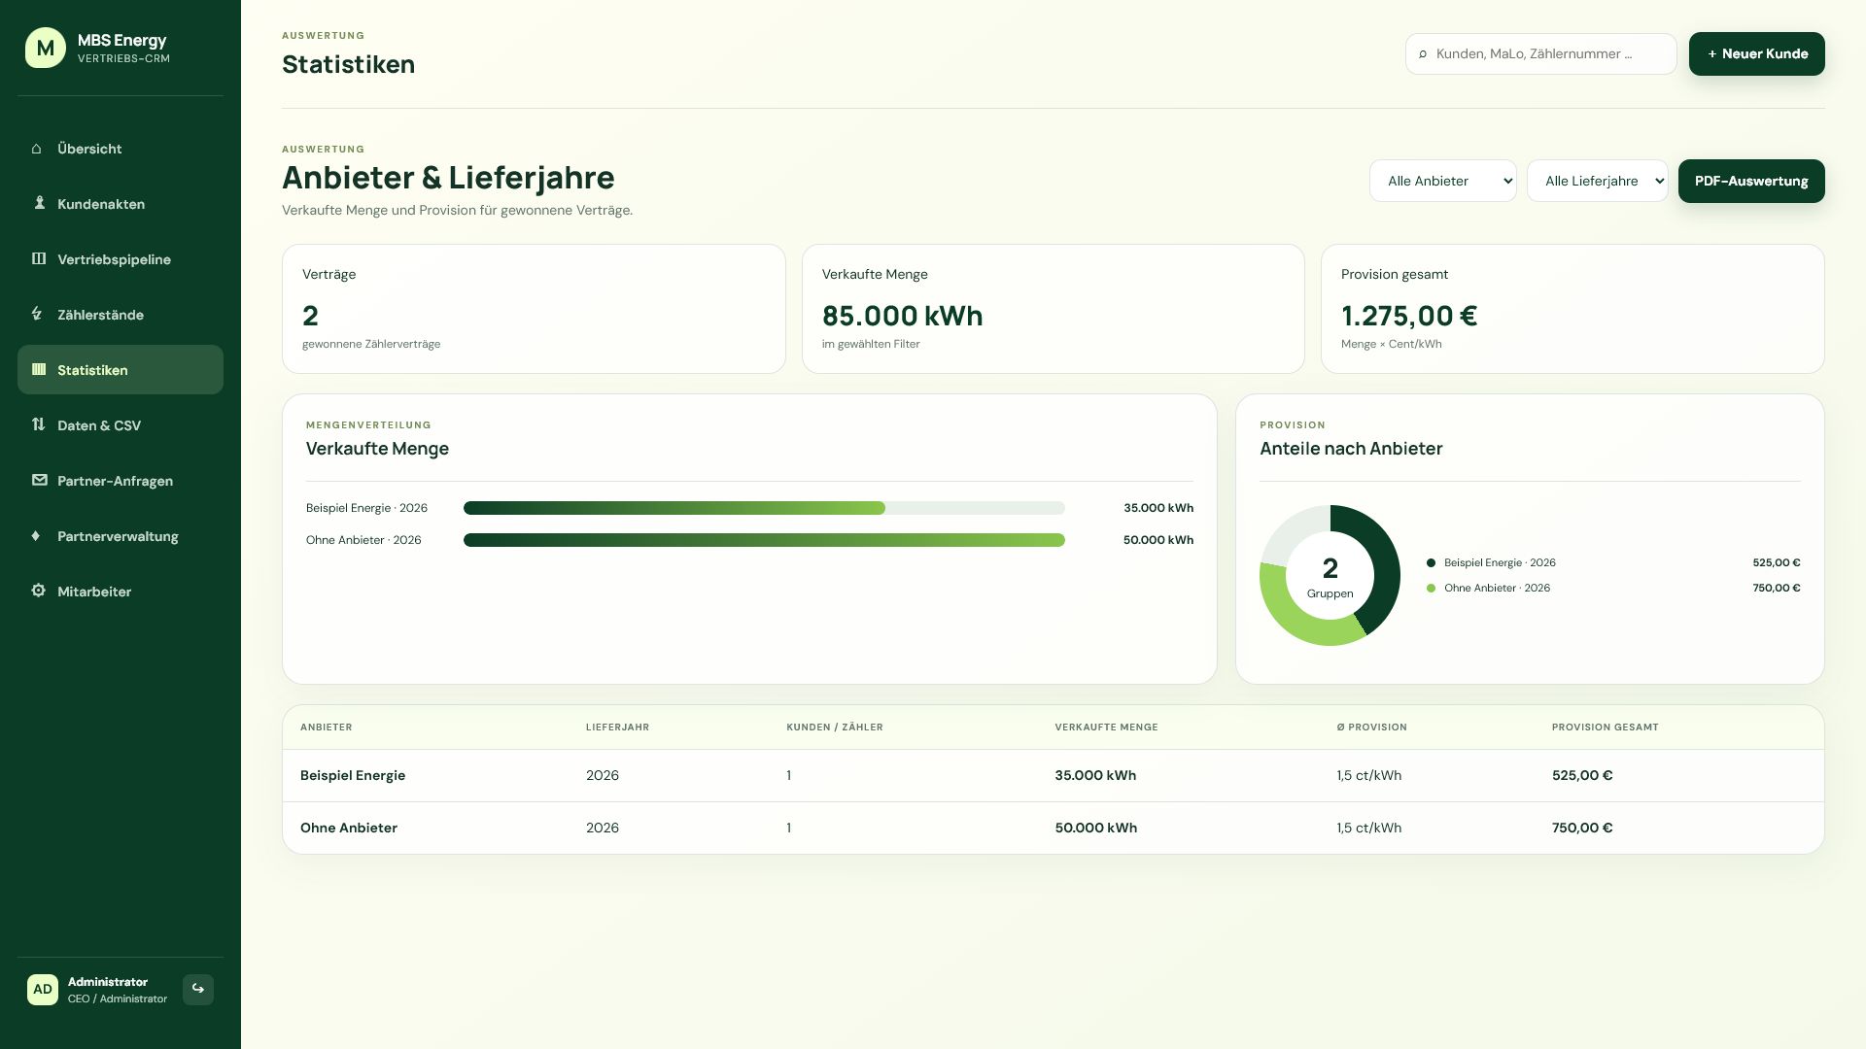Select the Ohne Anbieter table row name
This screenshot has height=1049, width=1866.
tap(349, 828)
